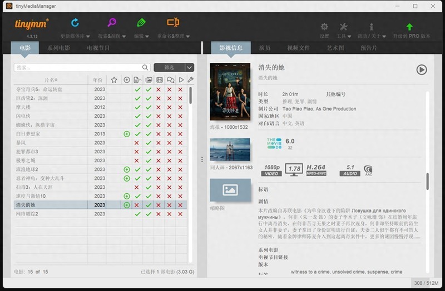This screenshot has height=291, width=445.
Task: Open the 艺术图 (artwork) tab
Action: 335,48
